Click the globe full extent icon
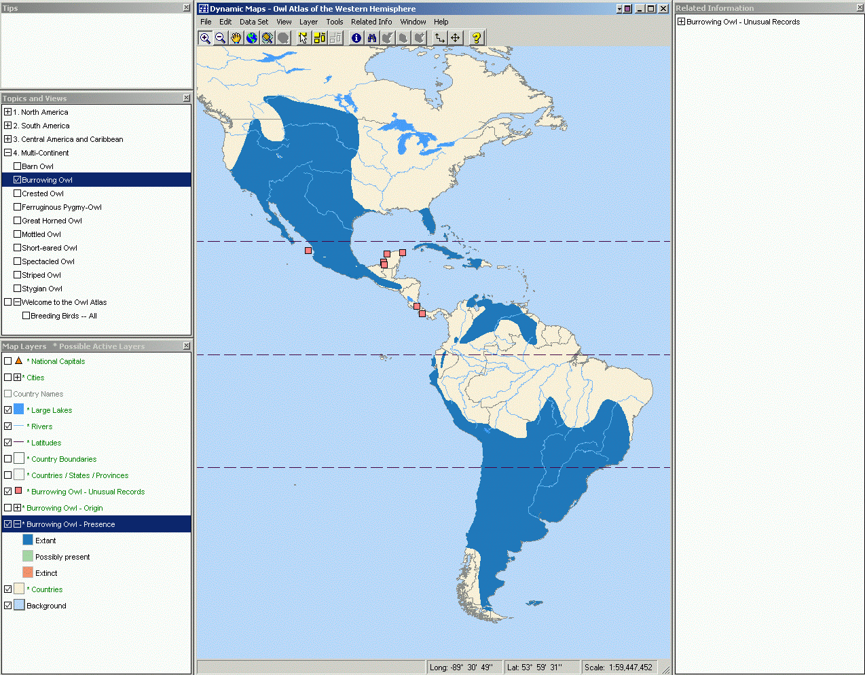The image size is (865, 675). (x=252, y=38)
